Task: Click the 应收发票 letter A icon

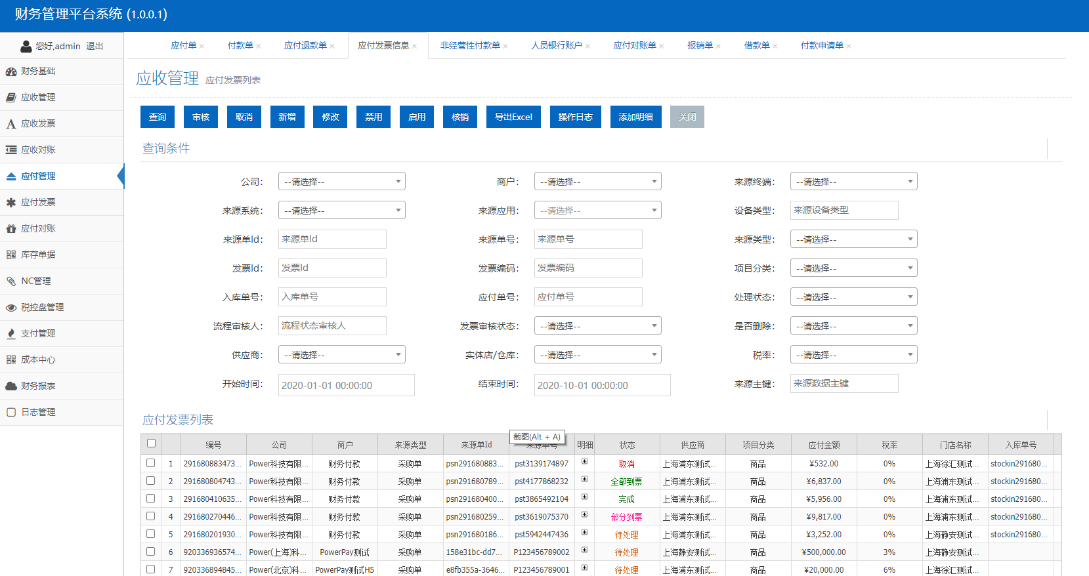Action: click(11, 124)
